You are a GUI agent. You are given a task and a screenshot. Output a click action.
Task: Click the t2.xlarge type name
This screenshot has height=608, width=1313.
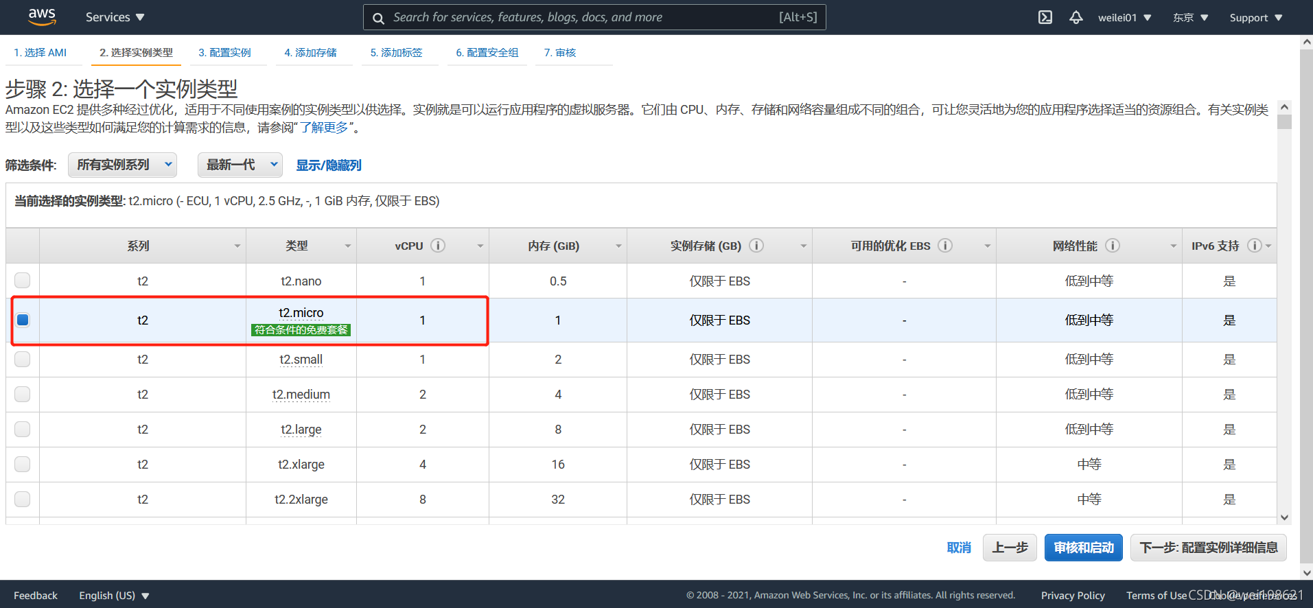coord(301,465)
